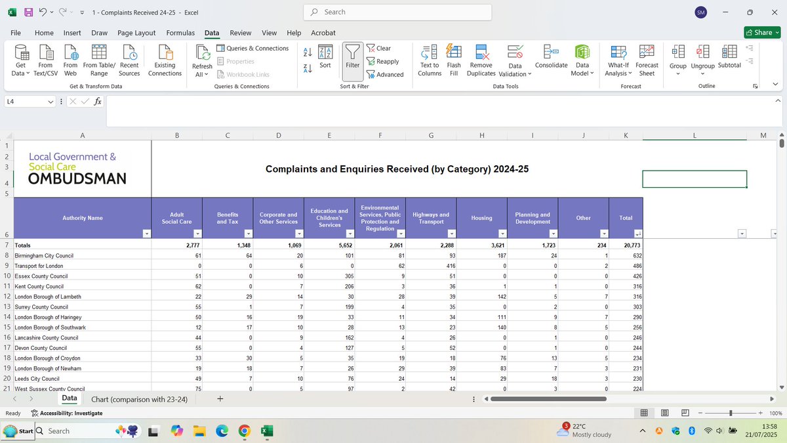Open filter dropdown for Highways and Transport

click(451, 234)
